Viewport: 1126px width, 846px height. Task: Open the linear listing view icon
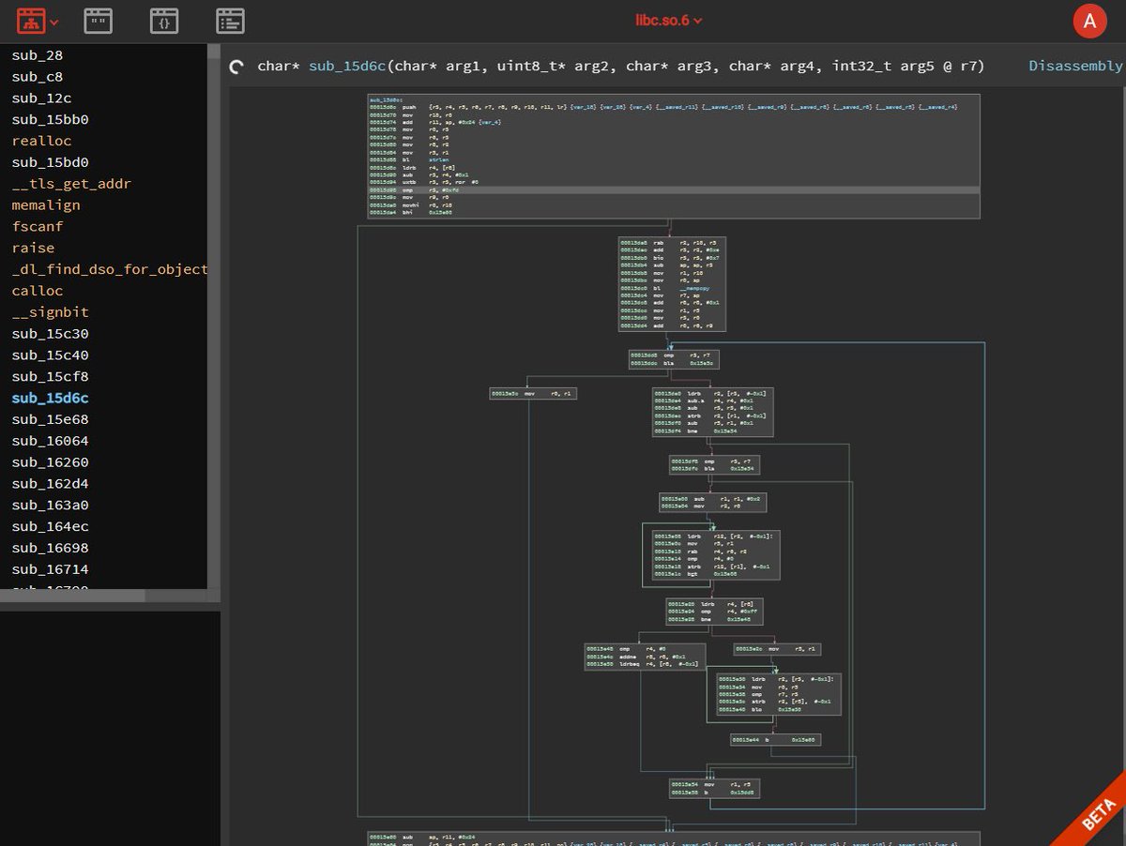pyautogui.click(x=229, y=20)
